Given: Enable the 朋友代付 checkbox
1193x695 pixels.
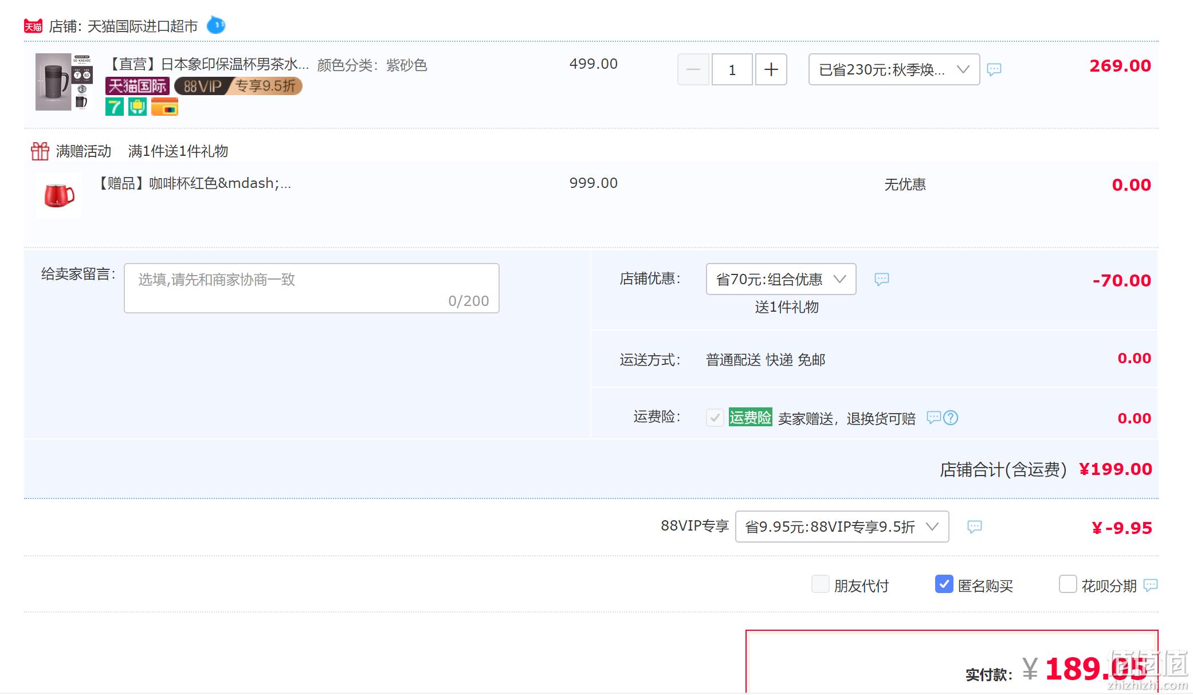Looking at the screenshot, I should 821,584.
